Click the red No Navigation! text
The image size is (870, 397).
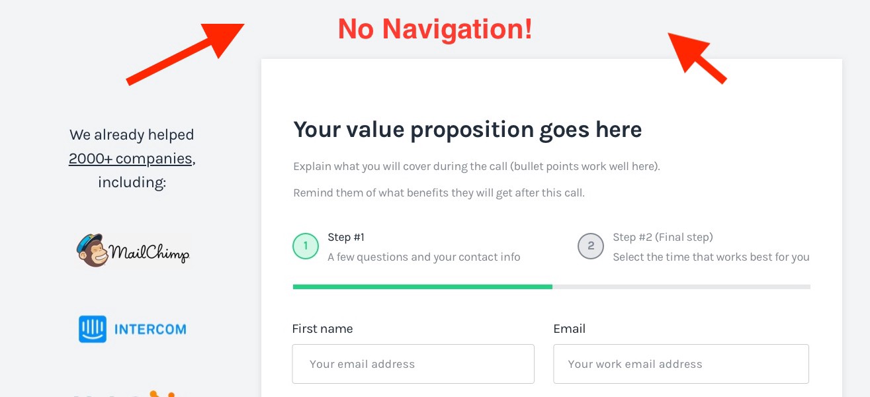[435, 29]
